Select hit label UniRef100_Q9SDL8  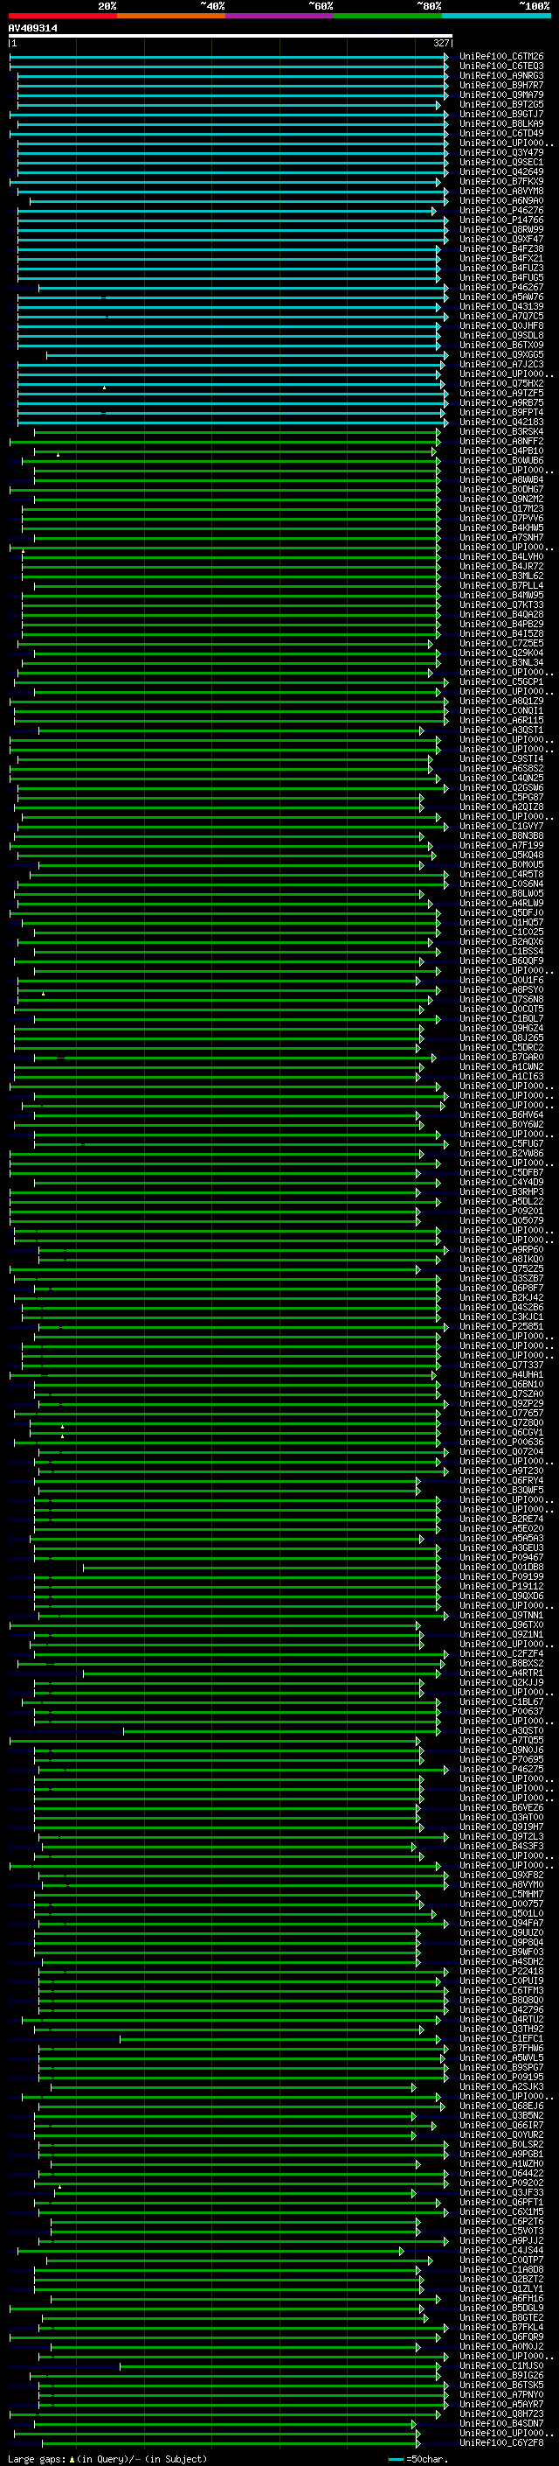pyautogui.click(x=501, y=335)
